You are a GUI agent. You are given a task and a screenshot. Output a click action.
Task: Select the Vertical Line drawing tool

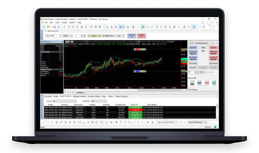click(52, 122)
